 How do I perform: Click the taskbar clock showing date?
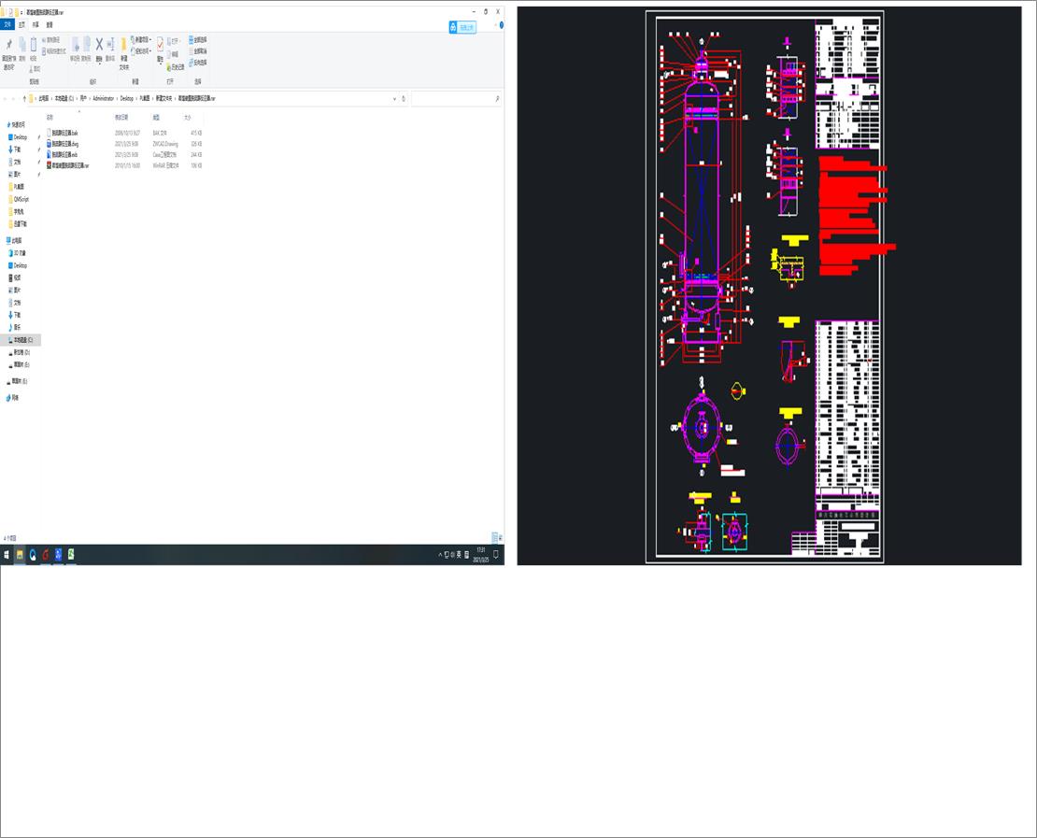(x=481, y=555)
